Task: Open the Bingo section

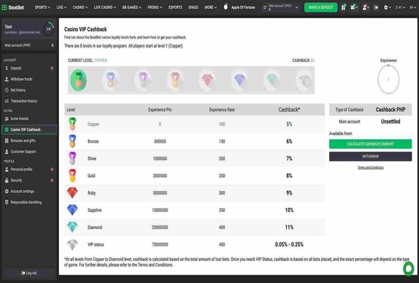Action: pyautogui.click(x=193, y=8)
